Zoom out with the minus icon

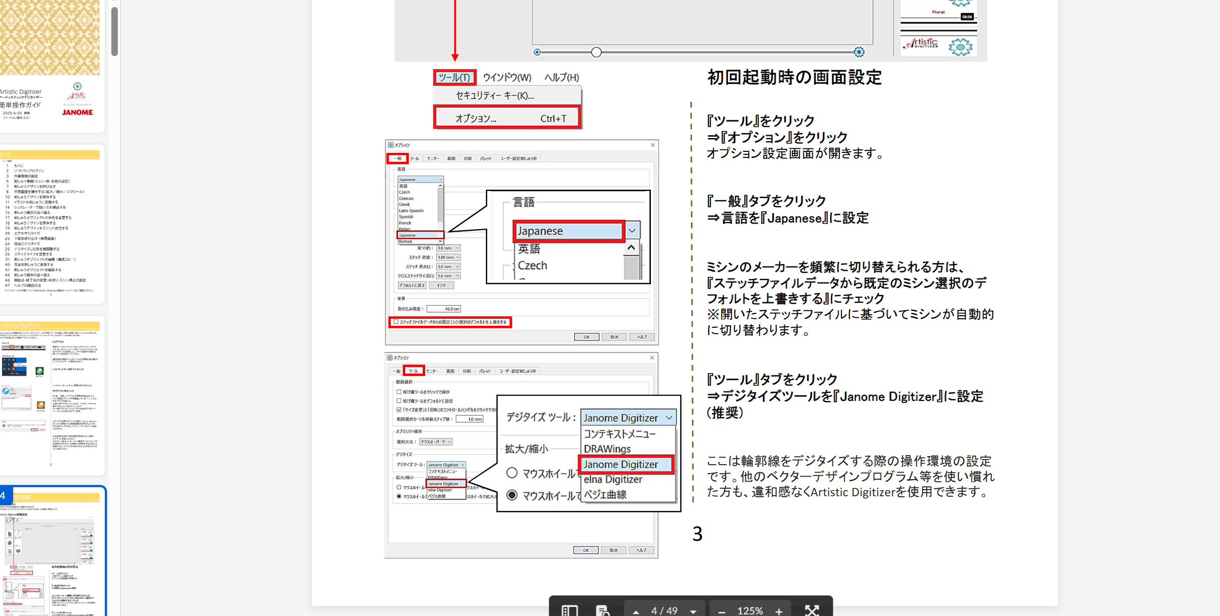tap(722, 611)
